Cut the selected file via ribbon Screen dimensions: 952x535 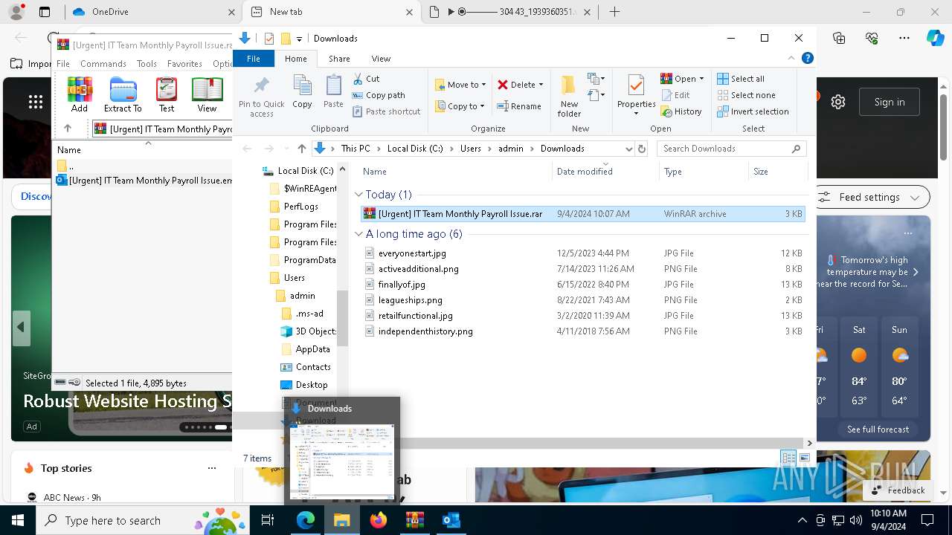366,79
